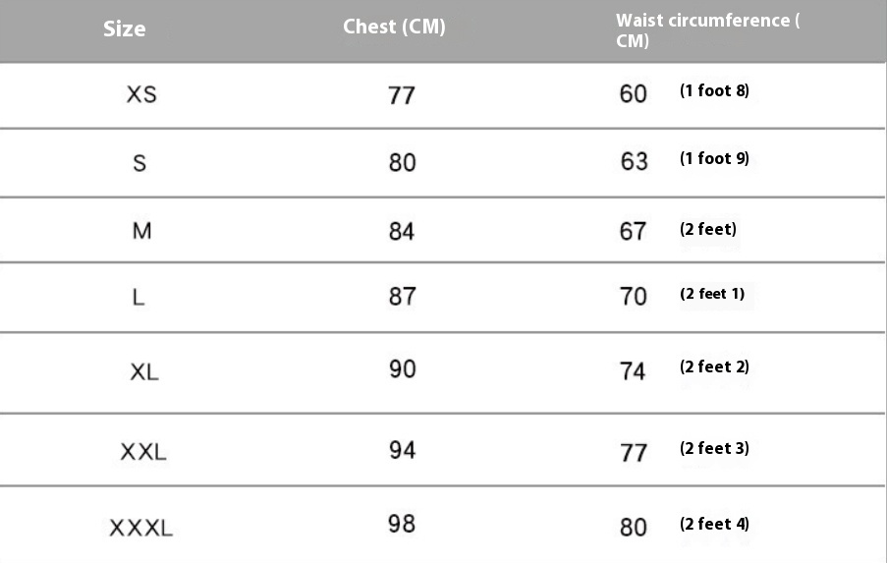Select the S size cell
Screen dimensions: 887x563
tap(139, 163)
